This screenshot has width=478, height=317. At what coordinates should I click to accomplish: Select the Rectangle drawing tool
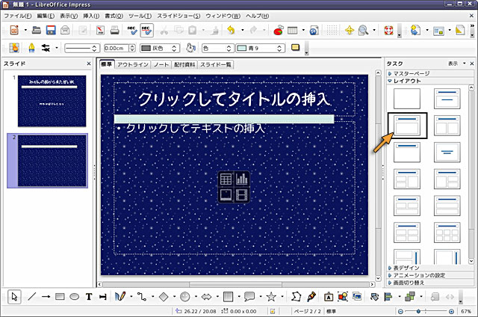tap(60, 297)
